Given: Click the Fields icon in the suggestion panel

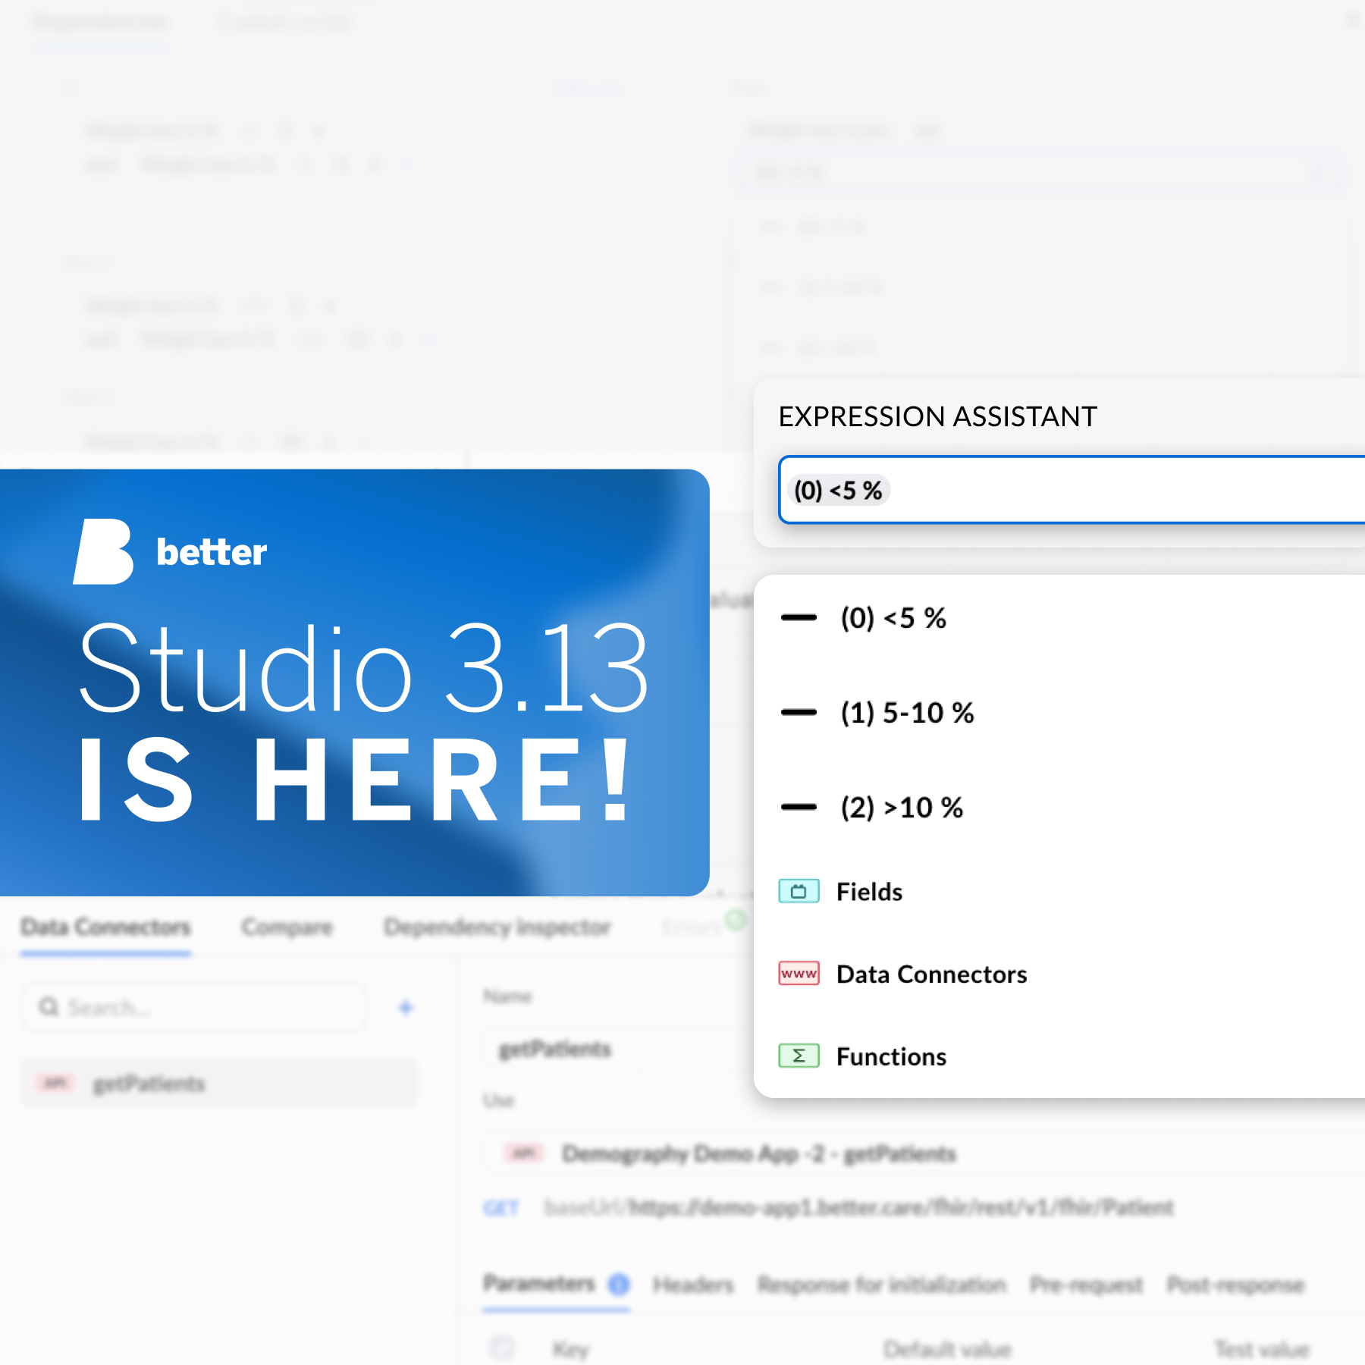Looking at the screenshot, I should click(x=799, y=891).
